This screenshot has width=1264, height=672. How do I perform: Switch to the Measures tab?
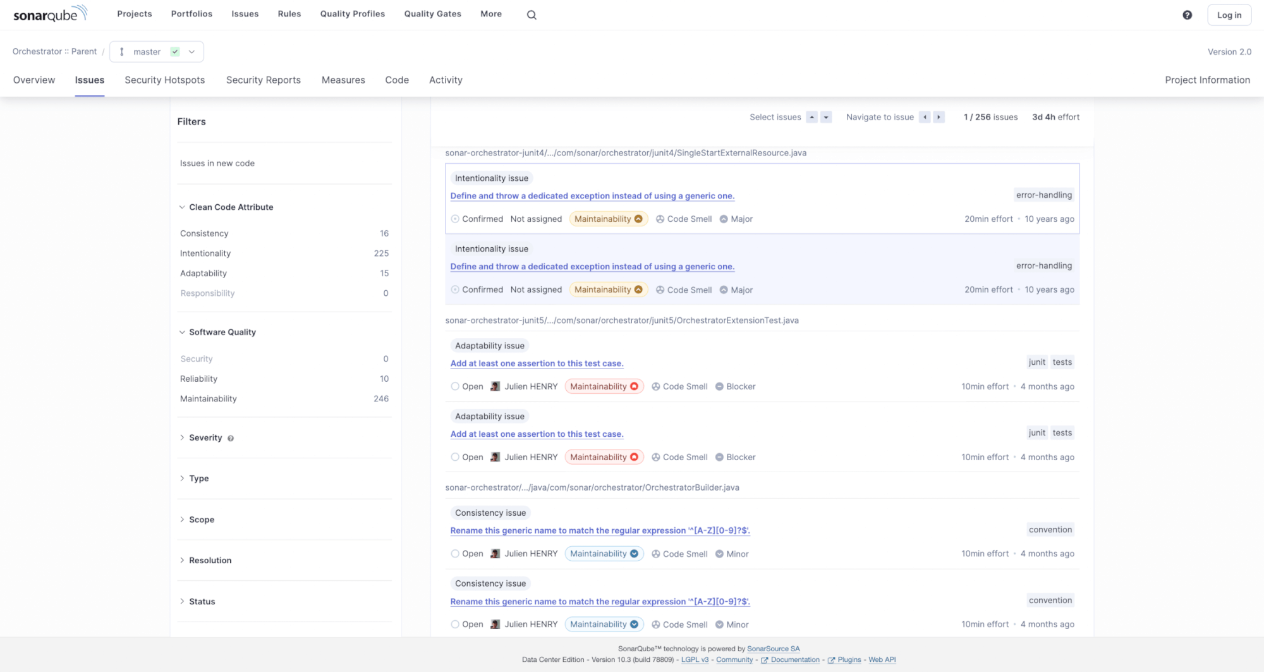[x=343, y=80]
